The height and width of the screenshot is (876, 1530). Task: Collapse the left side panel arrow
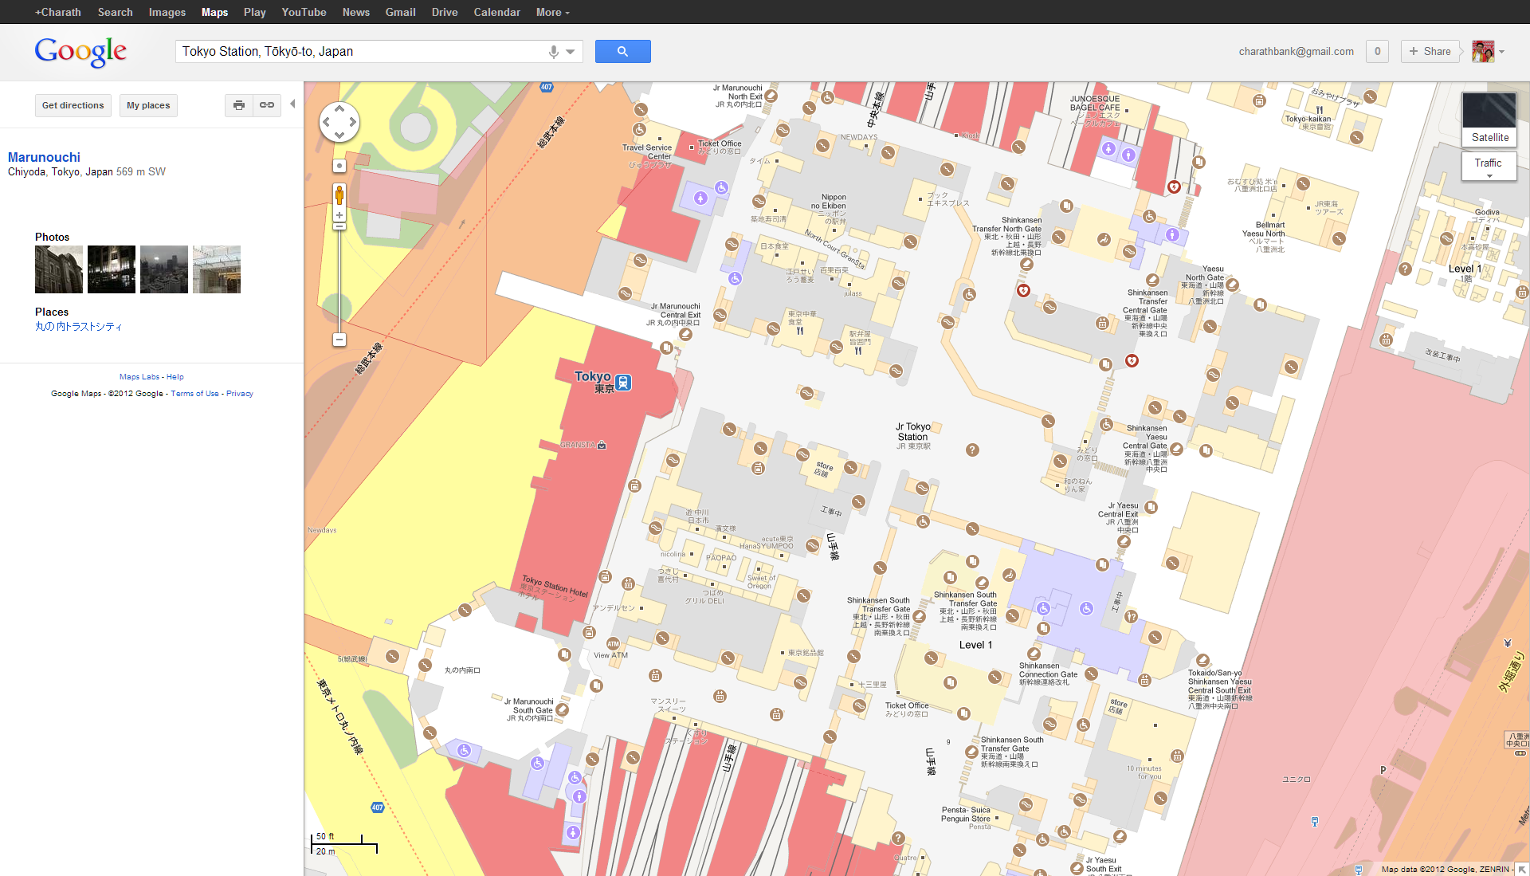[x=292, y=104]
